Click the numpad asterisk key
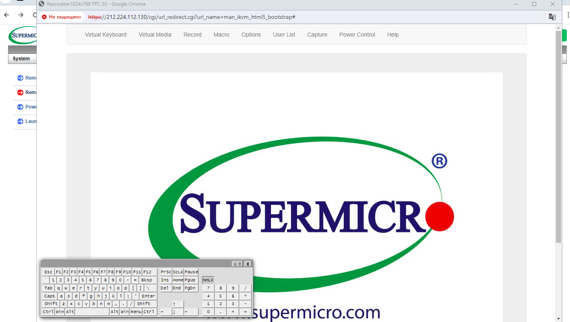The width and height of the screenshot is (570, 322). pos(245,296)
